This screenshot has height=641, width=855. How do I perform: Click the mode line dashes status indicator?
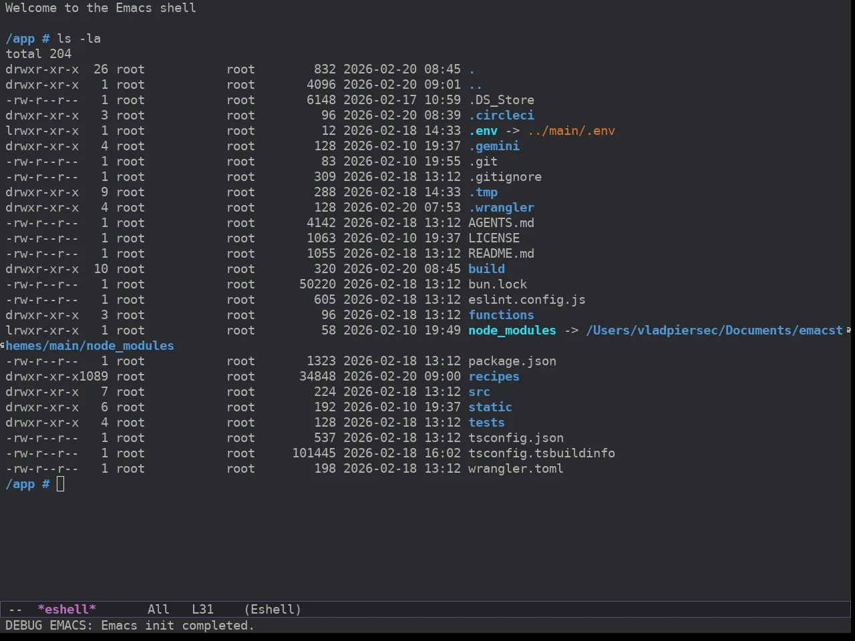(15, 609)
